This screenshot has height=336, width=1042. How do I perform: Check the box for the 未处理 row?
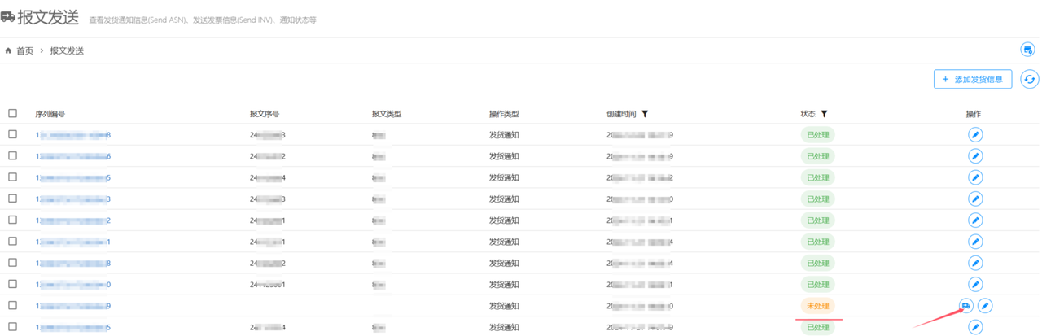(x=12, y=306)
